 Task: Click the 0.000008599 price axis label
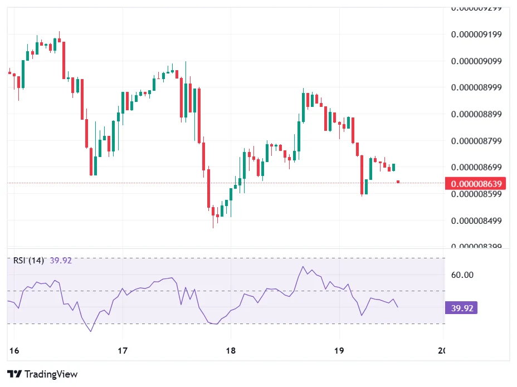coord(477,194)
